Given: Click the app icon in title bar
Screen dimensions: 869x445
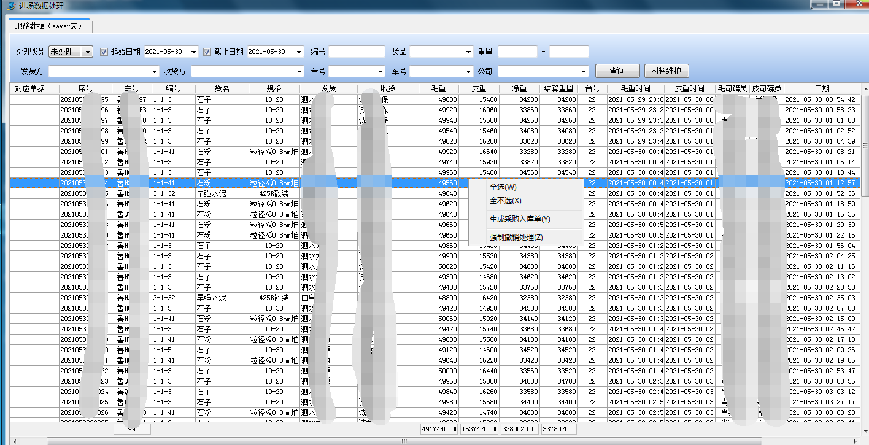Looking at the screenshot, I should pos(10,6).
